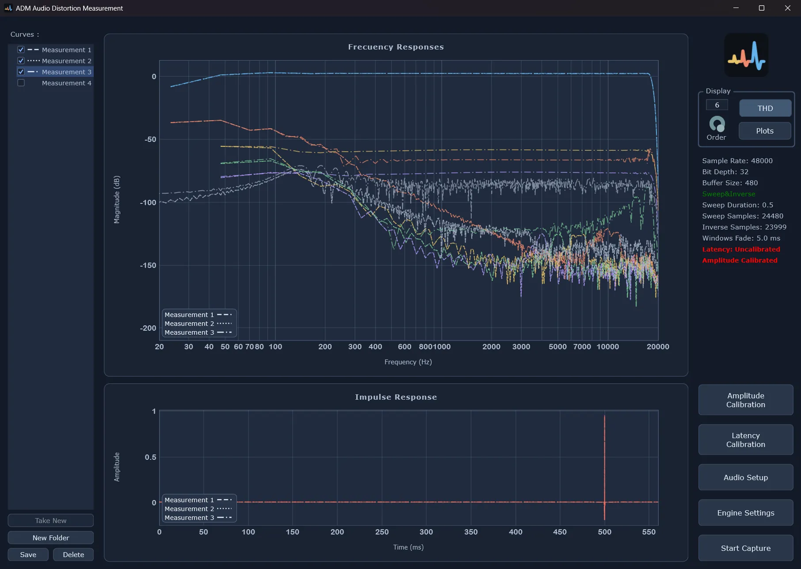Open Latency Calibration
801x569 pixels.
coord(746,440)
